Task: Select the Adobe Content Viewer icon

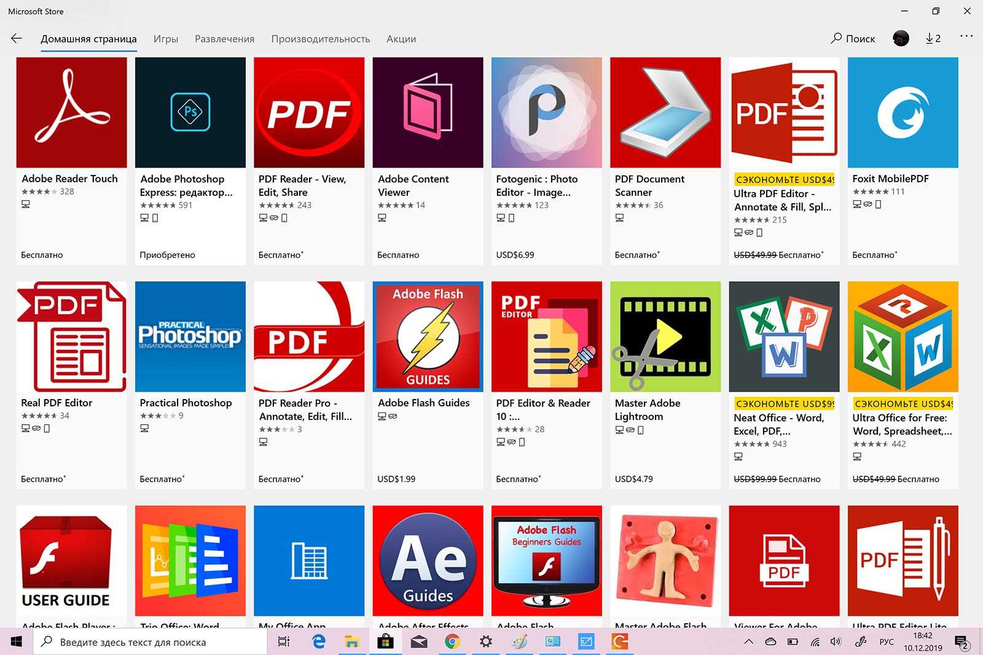Action: [x=428, y=112]
